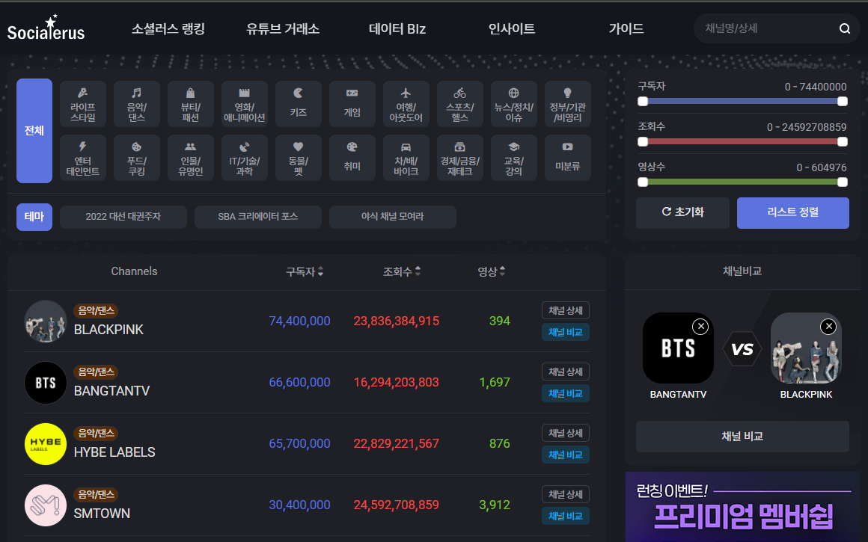Image resolution: width=868 pixels, height=542 pixels.
Task: Choose the 뉴스/정치/이슈 globe category
Action: 514,104
